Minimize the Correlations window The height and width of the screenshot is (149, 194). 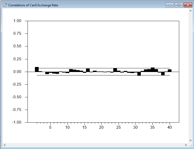click(x=169, y=5)
